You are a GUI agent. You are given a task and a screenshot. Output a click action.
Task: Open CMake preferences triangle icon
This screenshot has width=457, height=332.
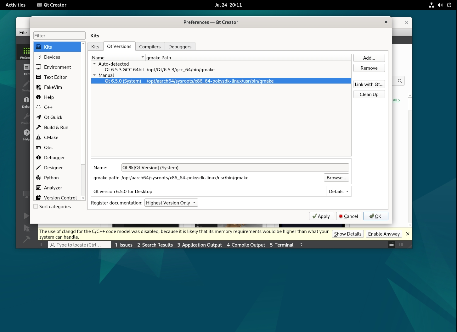pyautogui.click(x=39, y=137)
